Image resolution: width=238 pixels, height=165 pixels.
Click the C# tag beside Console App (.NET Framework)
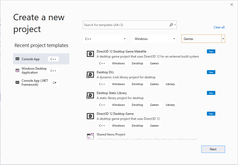(55, 83)
